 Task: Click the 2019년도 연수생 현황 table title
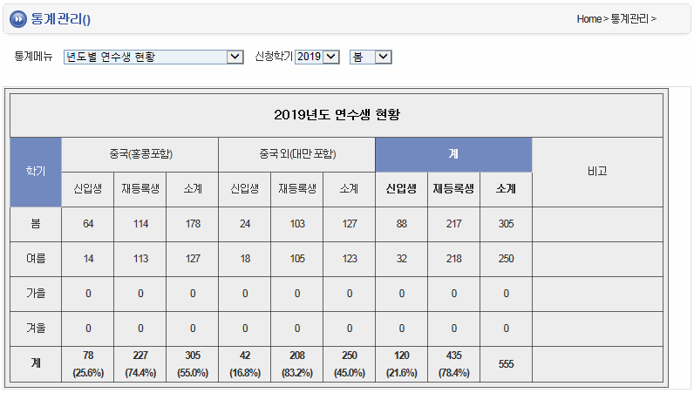tap(336, 115)
